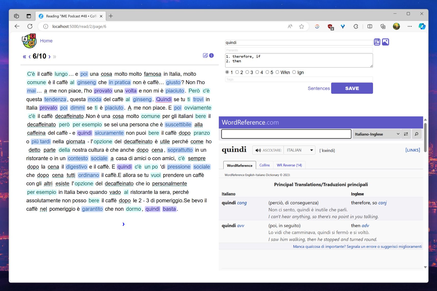This screenshot has width=437, height=291.
Task: Activate the Read aloud icon
Action: [290, 26]
